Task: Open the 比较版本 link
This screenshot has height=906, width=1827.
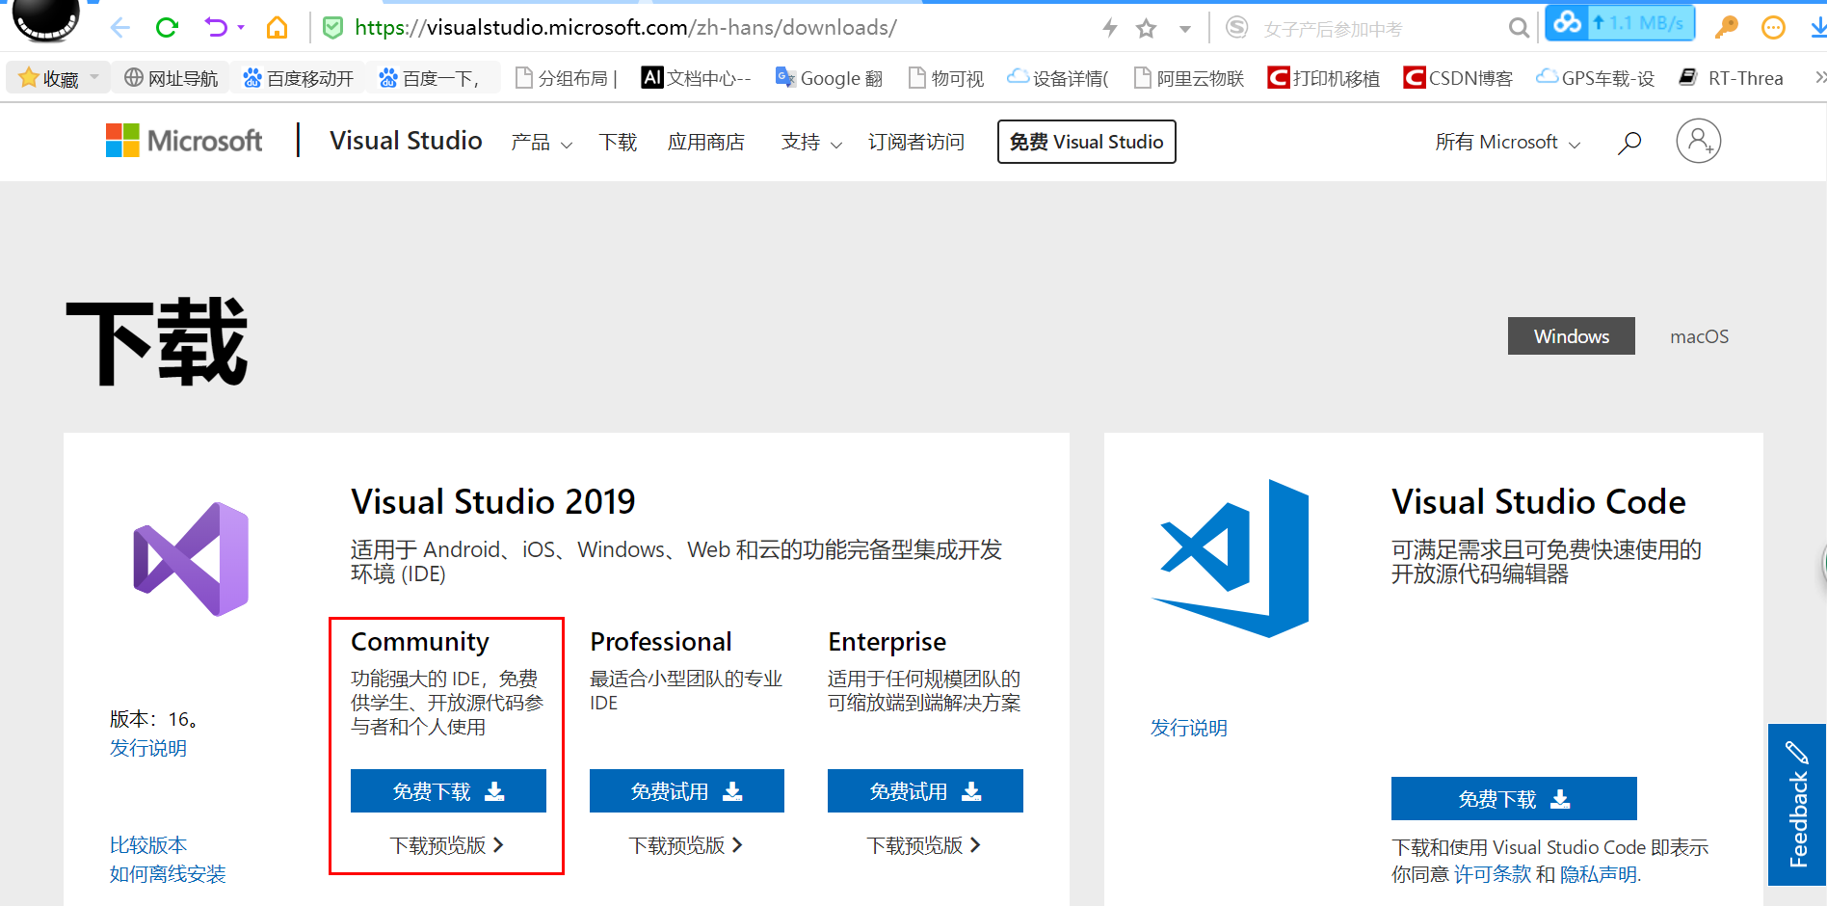Action: click(x=148, y=845)
